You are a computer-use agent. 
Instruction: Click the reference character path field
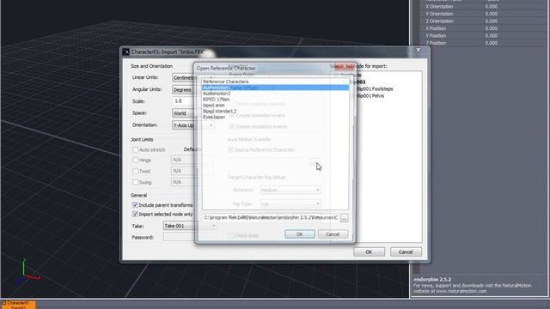271,217
